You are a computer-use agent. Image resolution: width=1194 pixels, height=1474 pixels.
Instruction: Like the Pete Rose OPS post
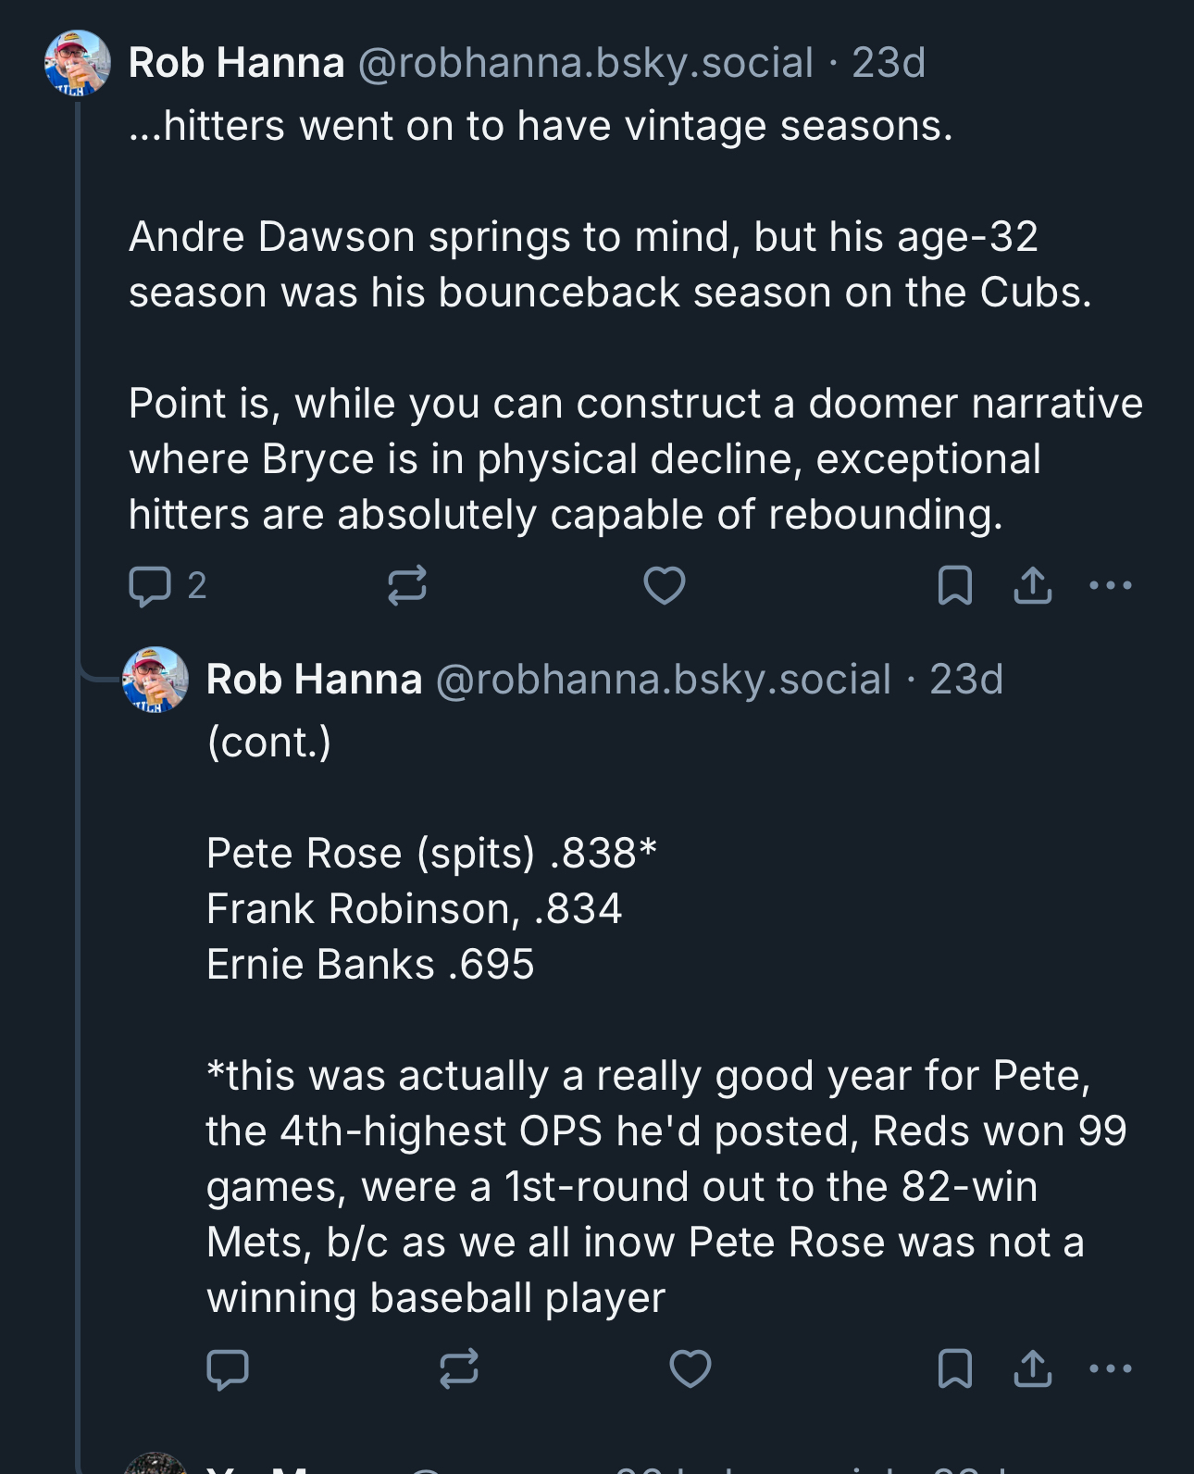click(690, 1369)
